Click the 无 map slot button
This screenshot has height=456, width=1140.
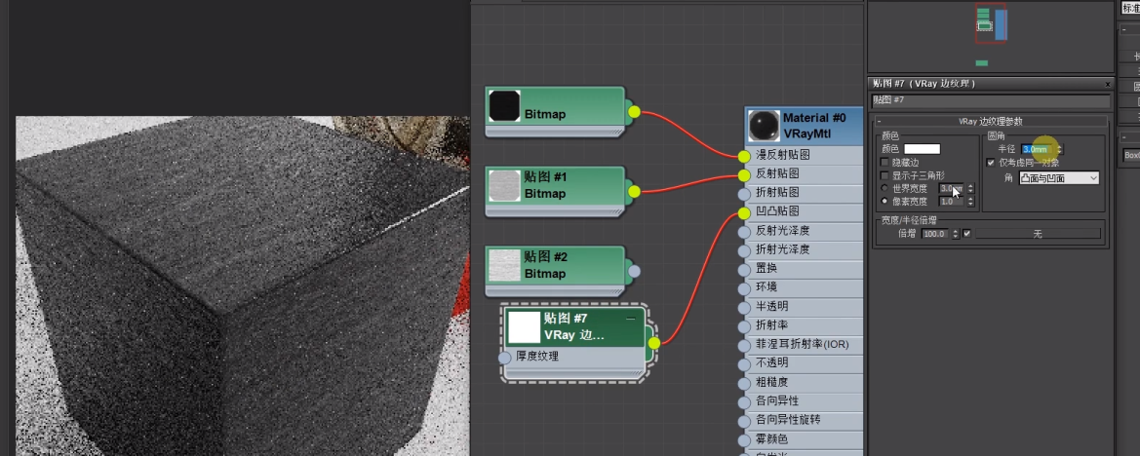click(x=1038, y=234)
